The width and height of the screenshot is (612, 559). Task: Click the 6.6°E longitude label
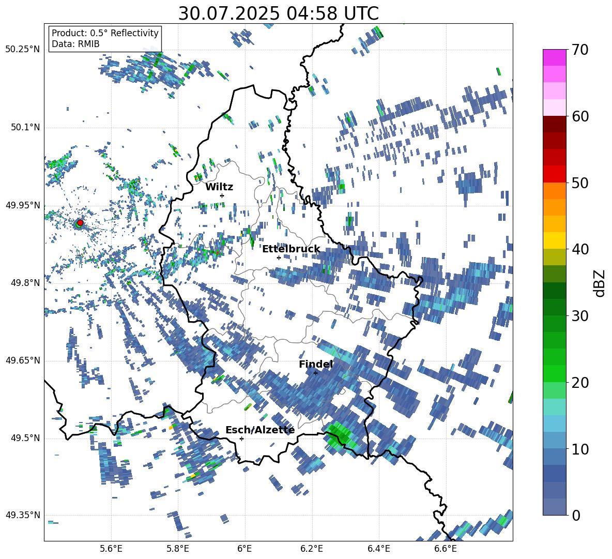click(x=446, y=549)
